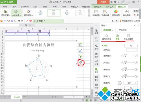The width and height of the screenshot is (141, 102).
Task: Collapse the shadow section triangle
Action: [x=102, y=45]
